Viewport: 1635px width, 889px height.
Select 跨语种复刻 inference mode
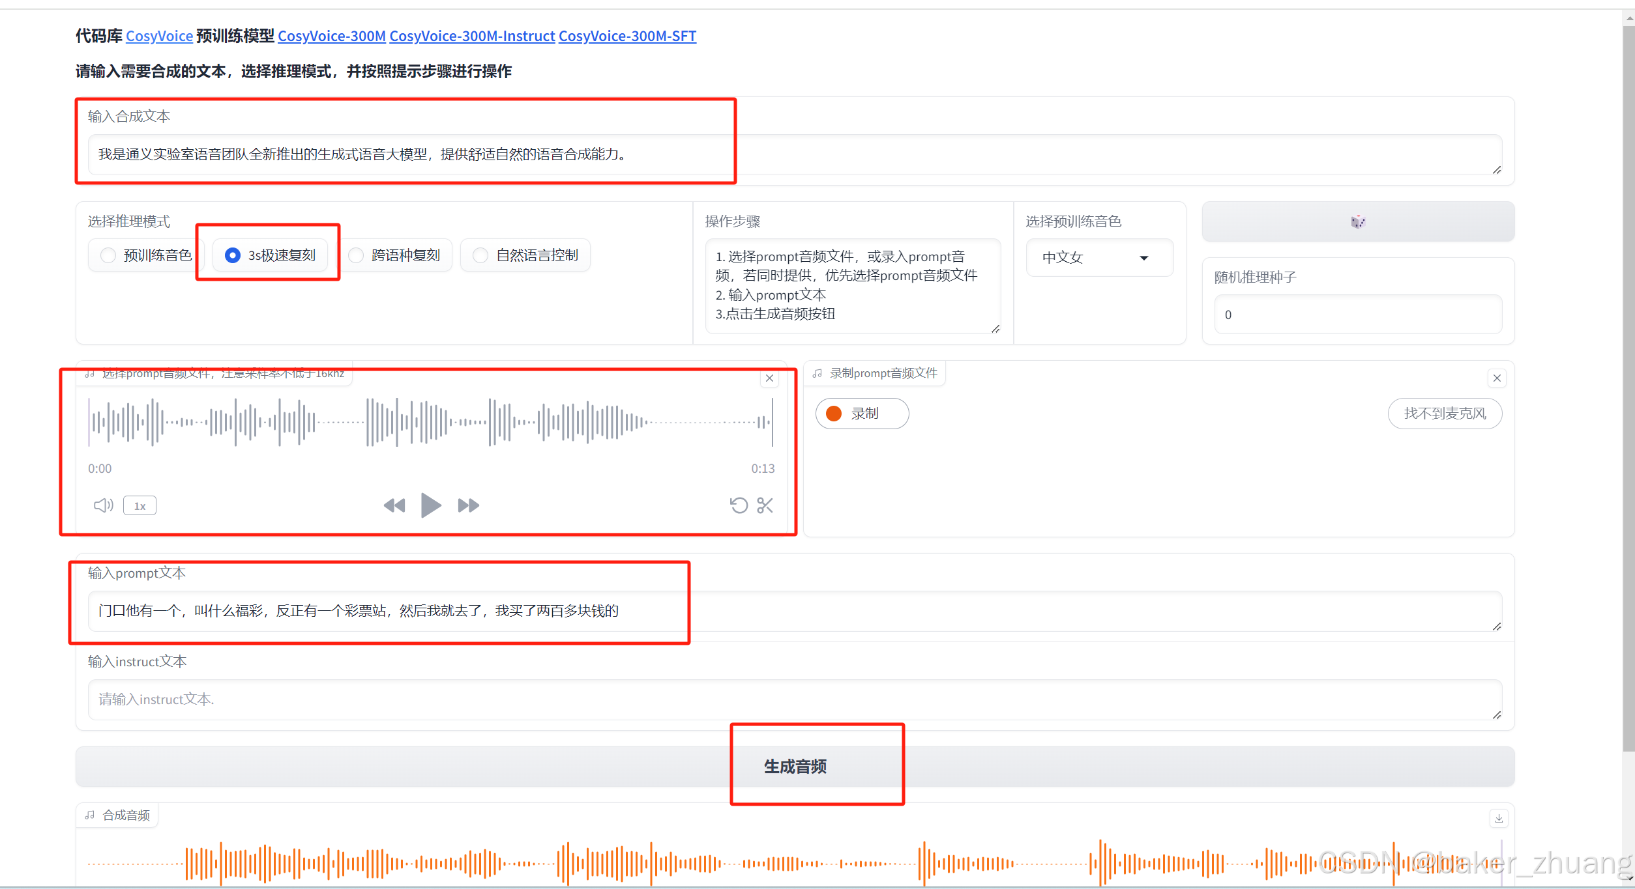tap(356, 255)
